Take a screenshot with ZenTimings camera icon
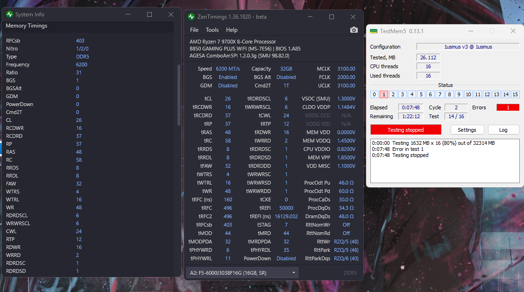The height and width of the screenshot is (292, 524). (x=354, y=30)
